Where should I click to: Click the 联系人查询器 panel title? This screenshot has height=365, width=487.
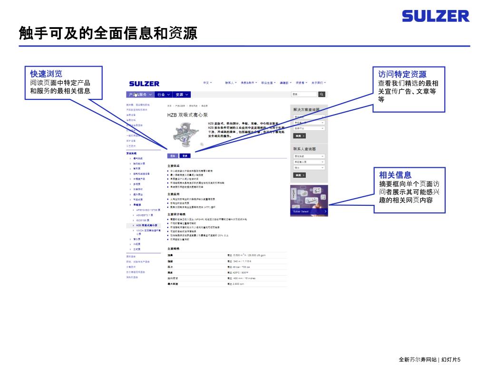pos(304,149)
